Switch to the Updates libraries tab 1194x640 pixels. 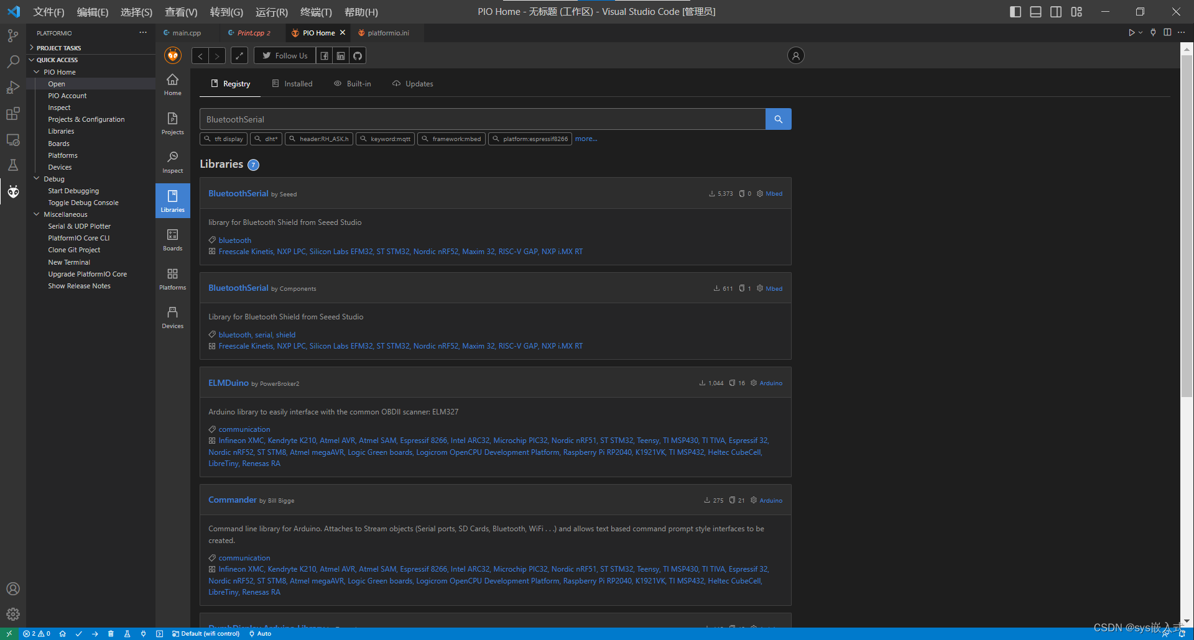click(413, 84)
